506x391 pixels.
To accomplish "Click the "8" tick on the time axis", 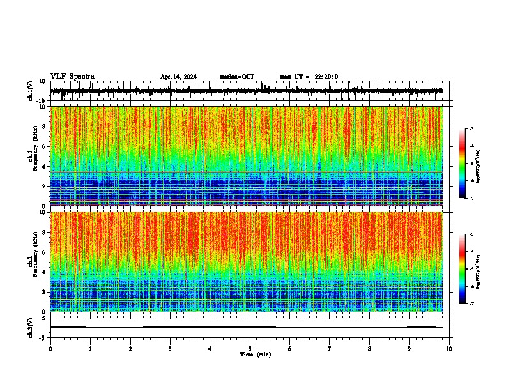I will (369, 349).
